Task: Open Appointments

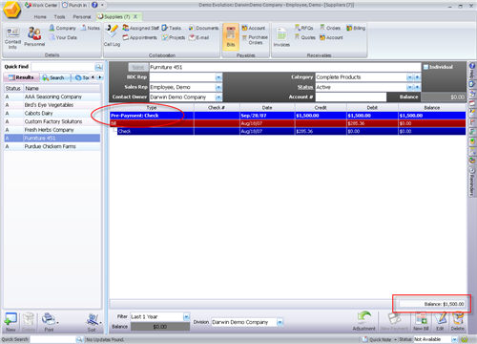Action: [140, 37]
